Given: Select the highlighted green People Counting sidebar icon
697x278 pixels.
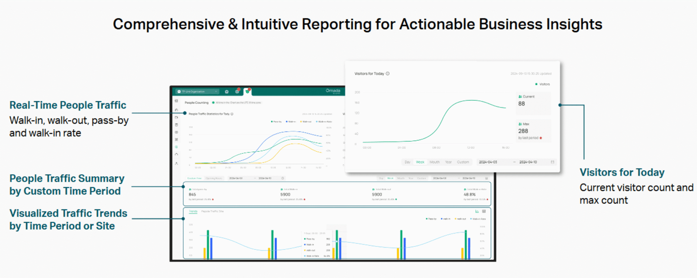Looking at the screenshot, I should [176, 147].
